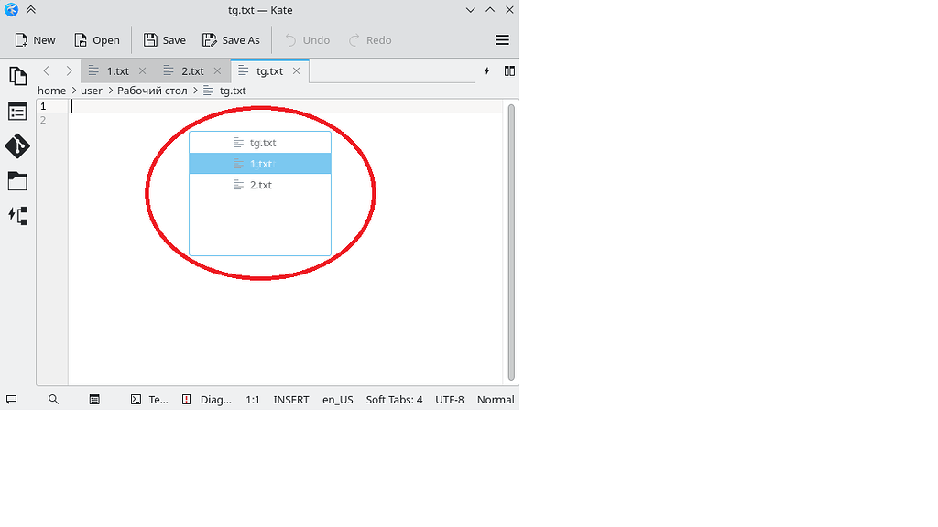Change the INSERT mode indicator

pos(290,399)
